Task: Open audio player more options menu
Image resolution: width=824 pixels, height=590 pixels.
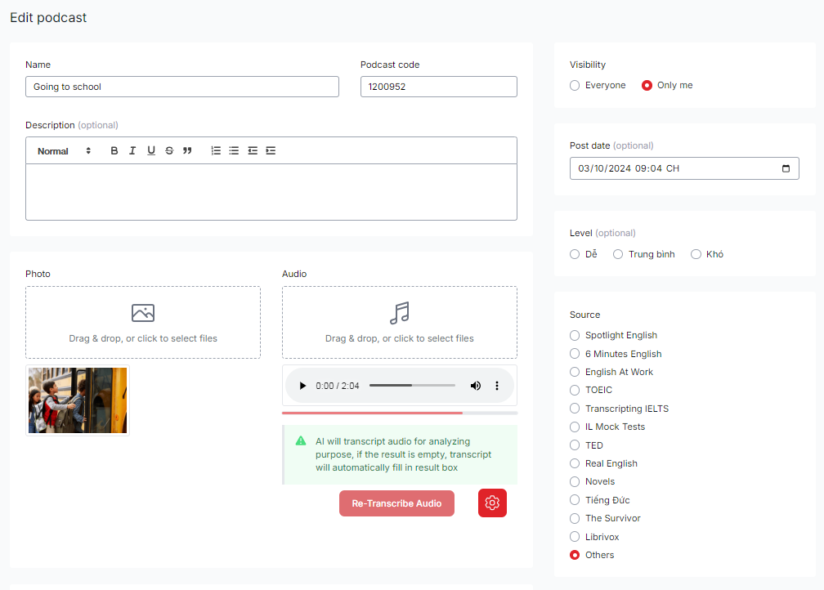Action: click(x=497, y=386)
